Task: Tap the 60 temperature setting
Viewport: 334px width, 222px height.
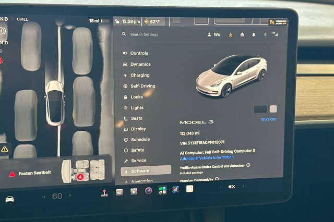Action: [x=57, y=196]
